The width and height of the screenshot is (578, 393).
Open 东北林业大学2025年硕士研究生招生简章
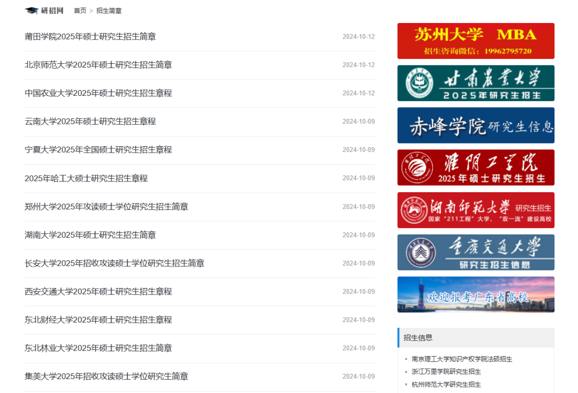[98, 348]
